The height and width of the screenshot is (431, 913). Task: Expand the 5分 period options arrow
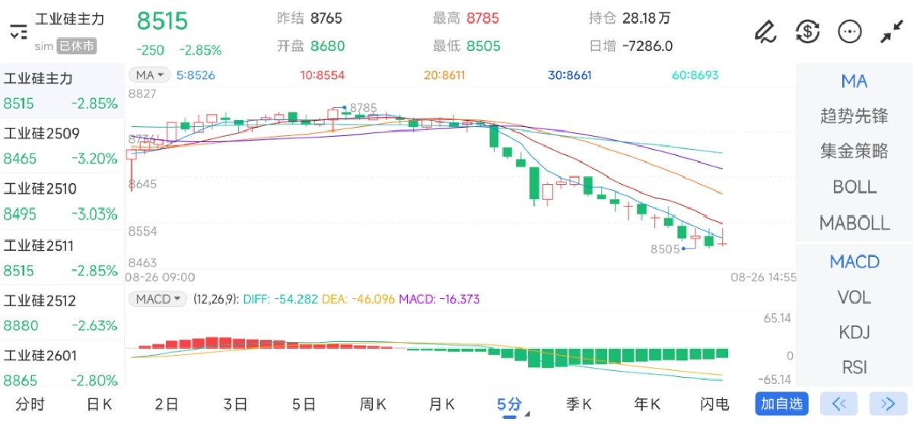point(527,414)
